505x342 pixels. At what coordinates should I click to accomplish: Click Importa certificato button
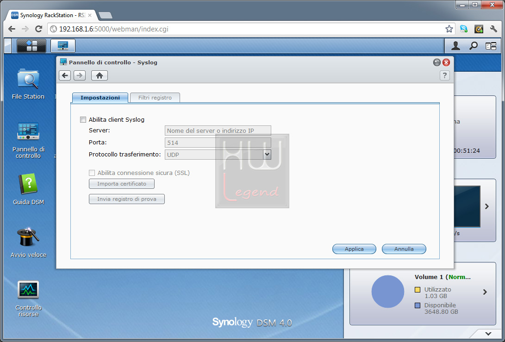coord(122,184)
